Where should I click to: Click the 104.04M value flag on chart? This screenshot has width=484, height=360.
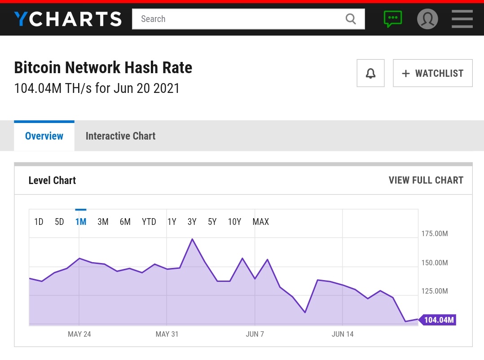click(437, 320)
